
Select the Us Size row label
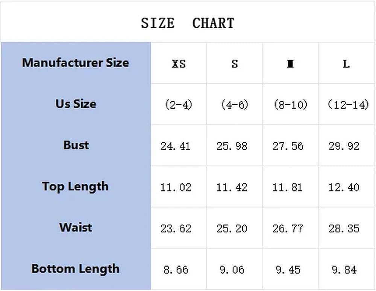click(x=76, y=104)
